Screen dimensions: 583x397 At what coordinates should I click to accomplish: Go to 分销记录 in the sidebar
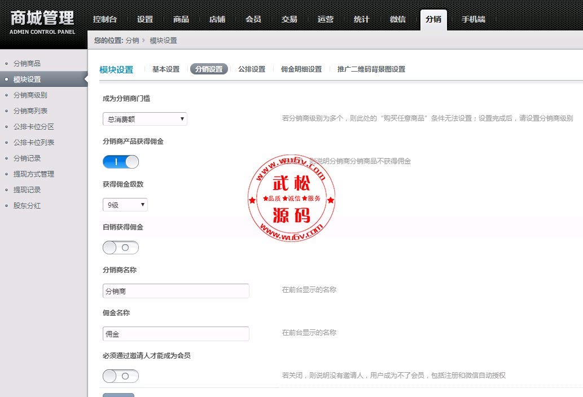(x=27, y=158)
